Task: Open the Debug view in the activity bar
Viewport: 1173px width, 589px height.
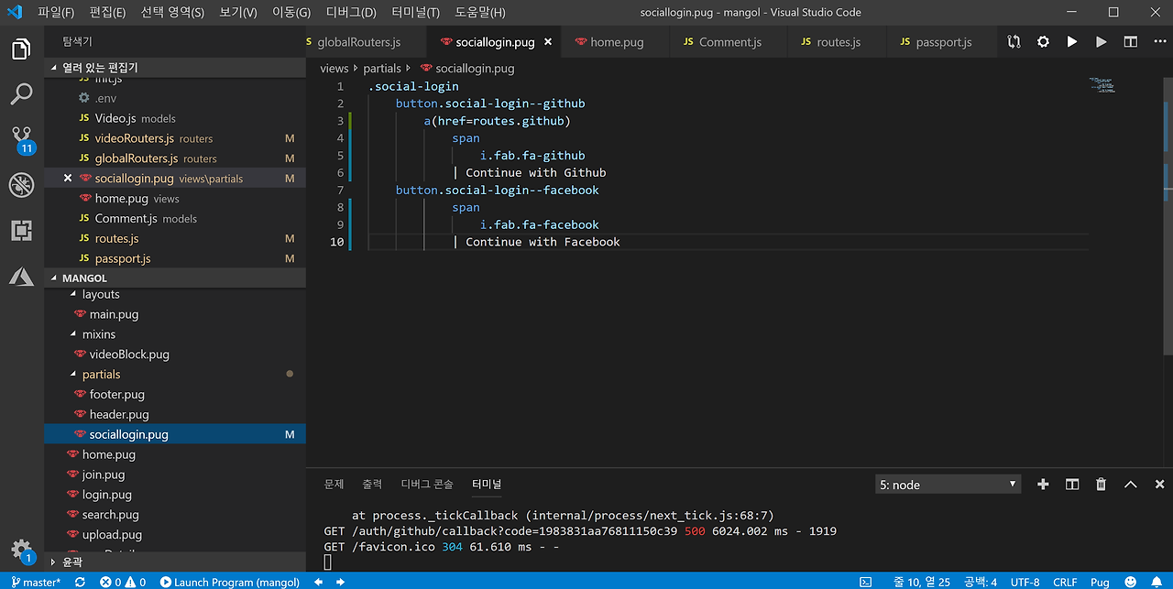Action: [x=22, y=185]
